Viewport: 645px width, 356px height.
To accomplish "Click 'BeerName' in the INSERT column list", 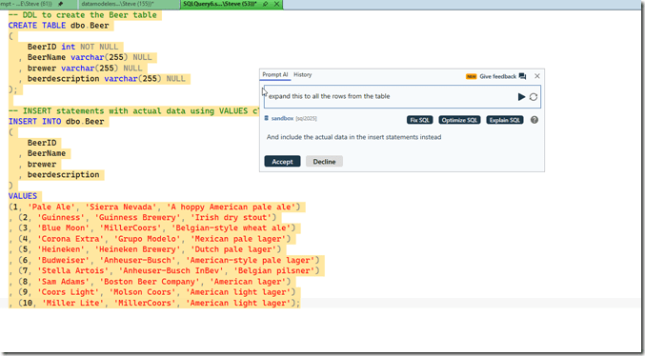I will click(x=47, y=153).
